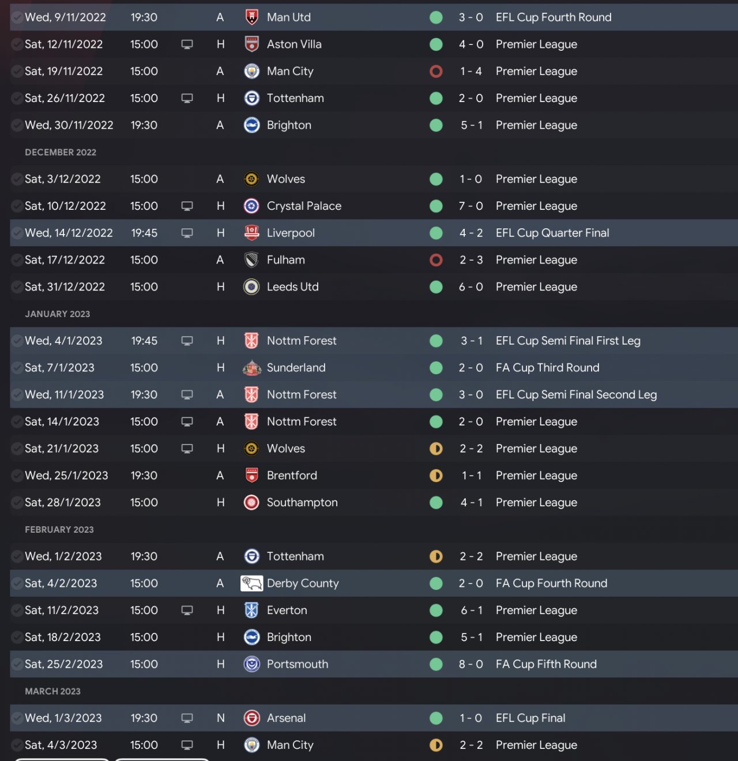Click the Man Utd club badge
The image size is (738, 761).
pos(252,17)
